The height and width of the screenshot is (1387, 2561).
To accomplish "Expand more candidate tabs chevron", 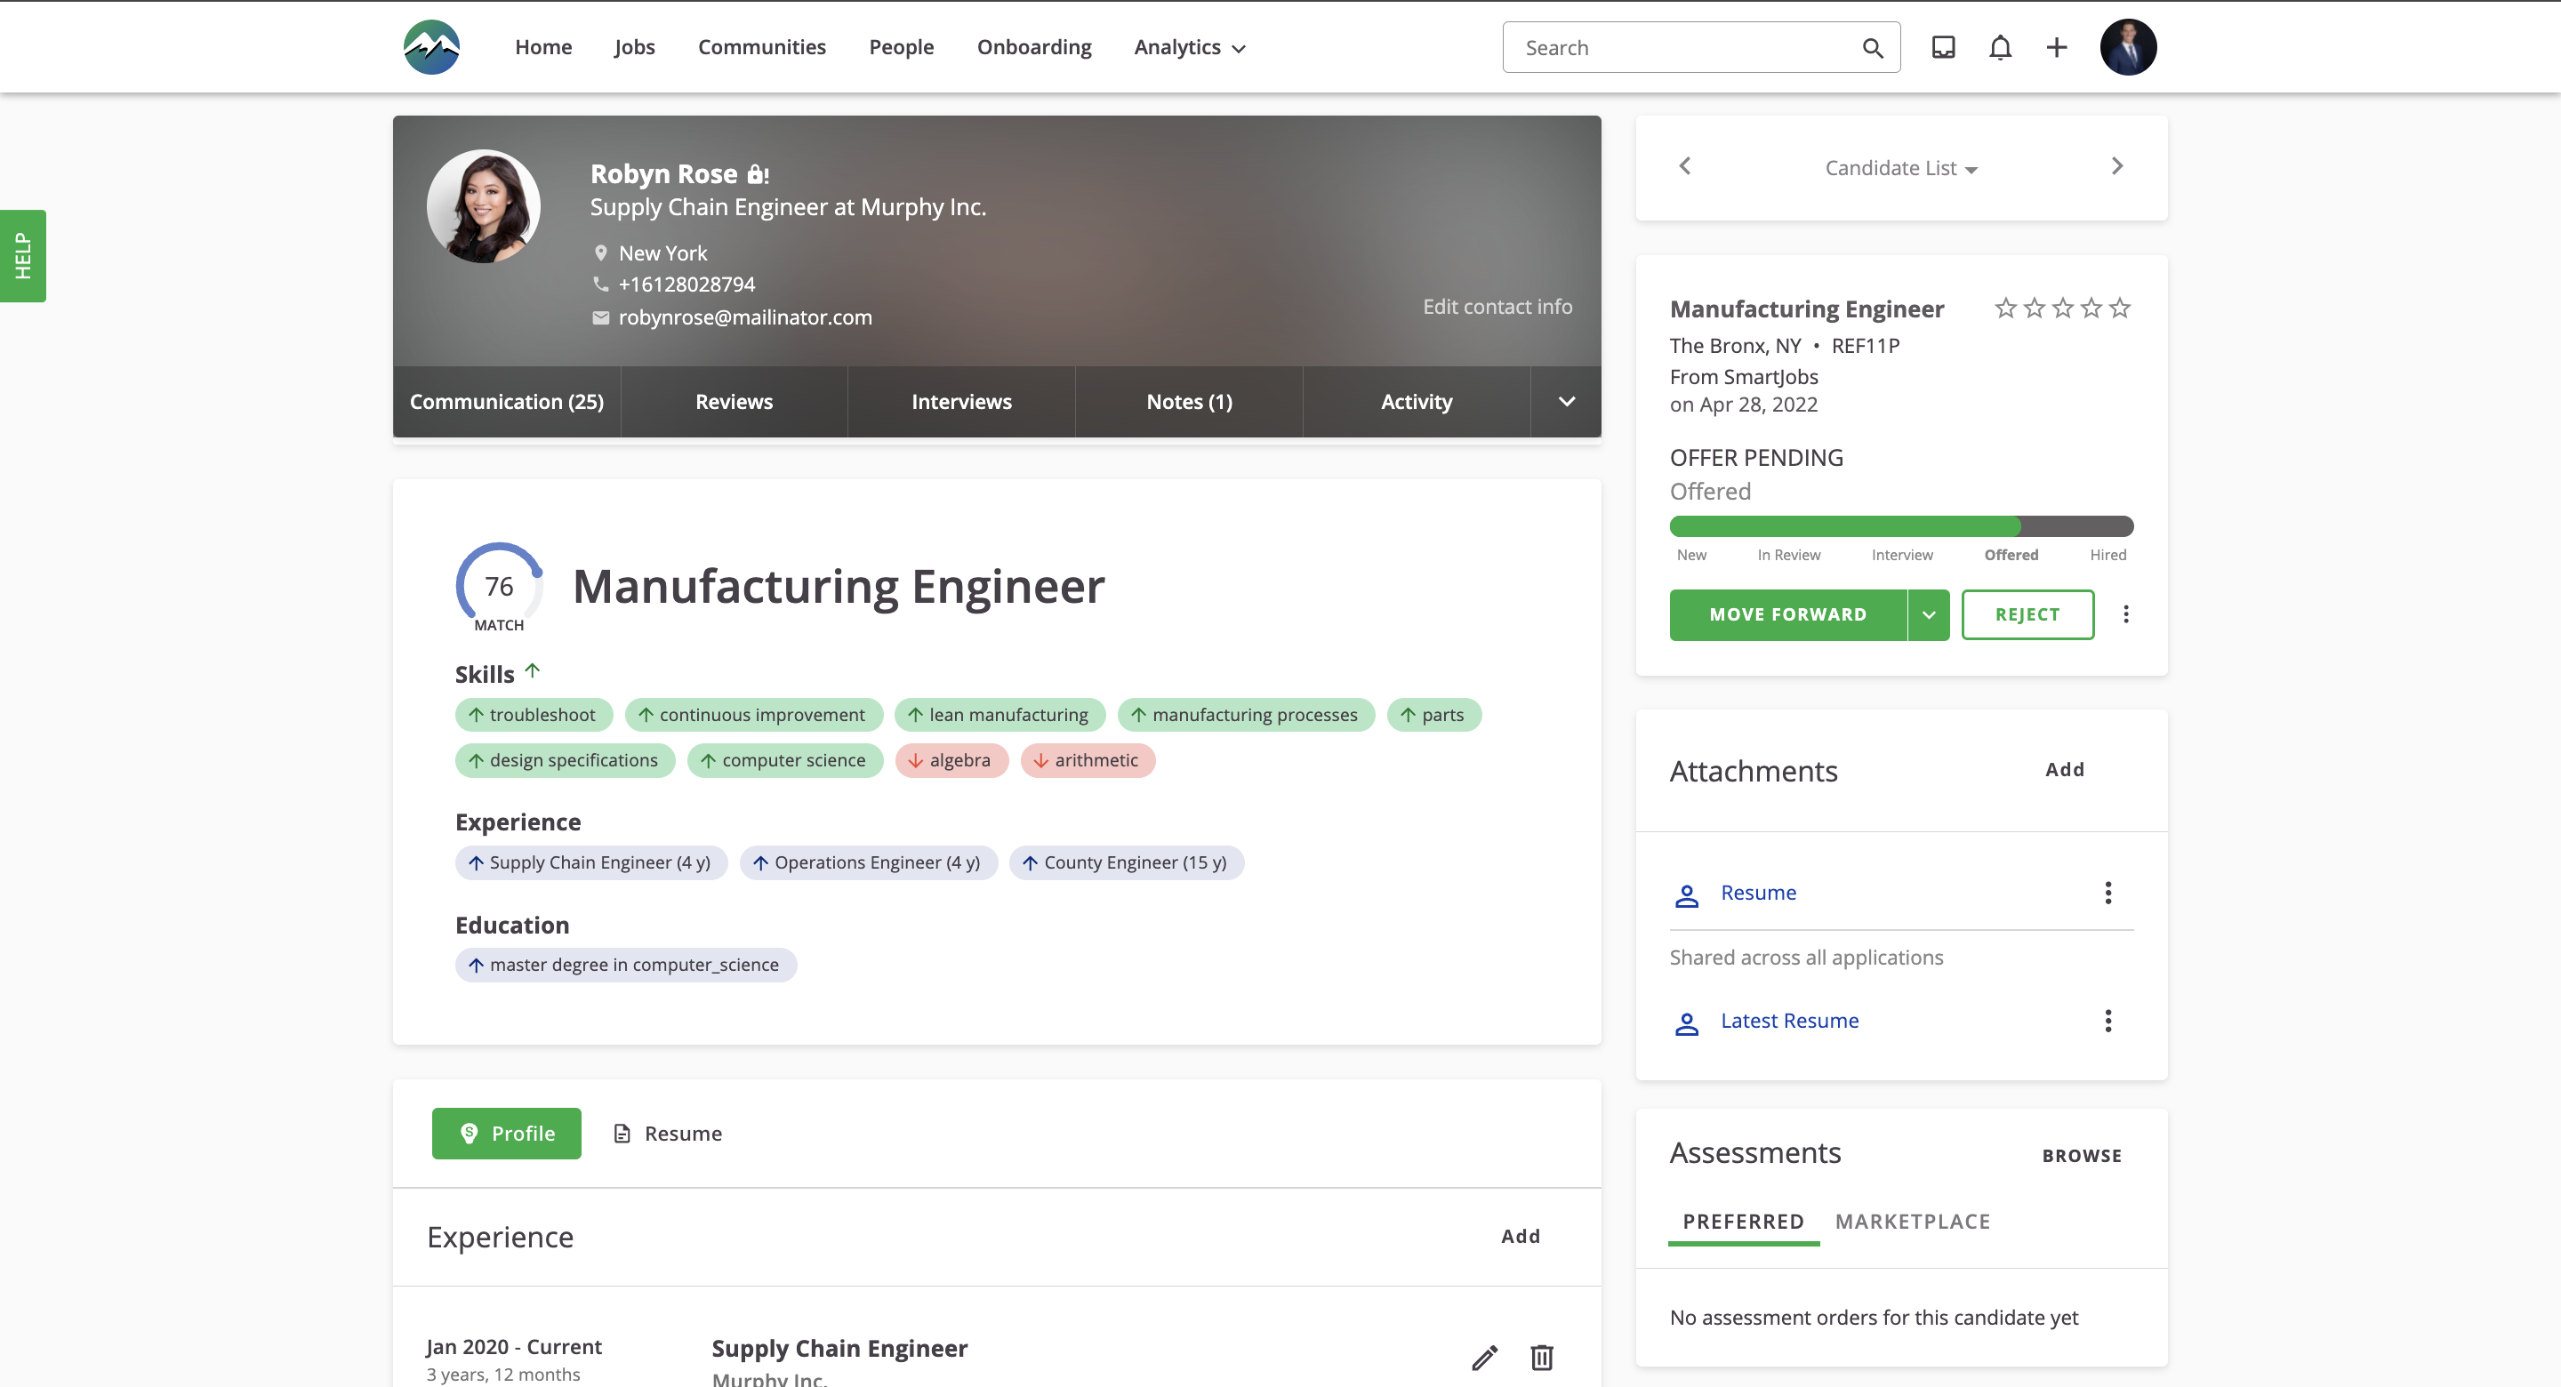I will pos(1566,402).
